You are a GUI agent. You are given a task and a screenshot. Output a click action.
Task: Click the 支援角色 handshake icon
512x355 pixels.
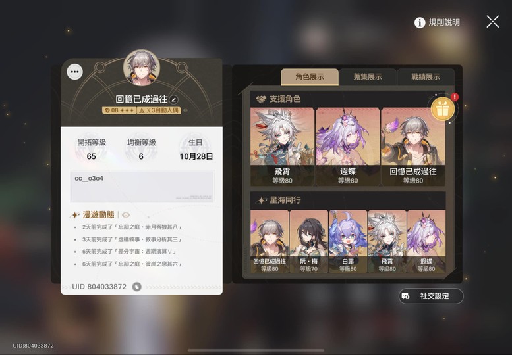261,99
